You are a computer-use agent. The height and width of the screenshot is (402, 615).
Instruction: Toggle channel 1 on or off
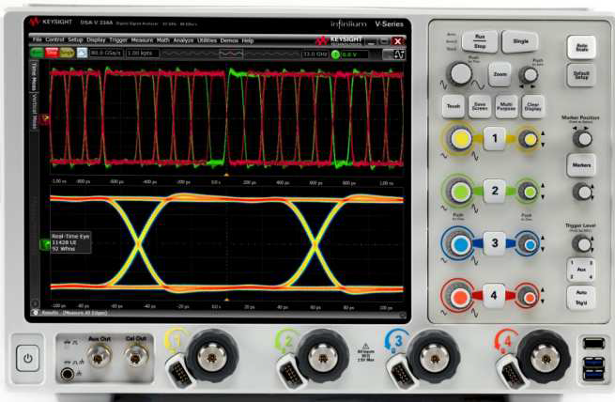pyautogui.click(x=497, y=139)
